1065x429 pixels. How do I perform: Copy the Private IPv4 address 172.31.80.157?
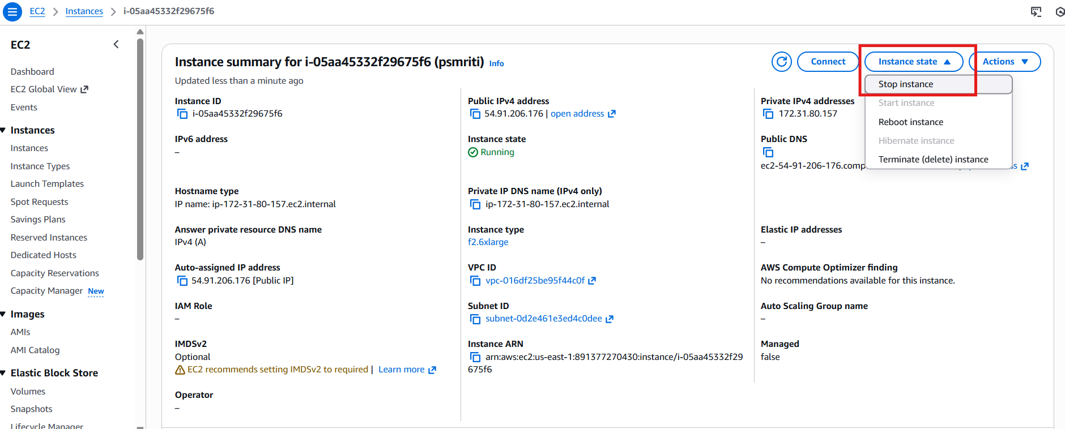coord(768,114)
